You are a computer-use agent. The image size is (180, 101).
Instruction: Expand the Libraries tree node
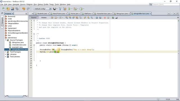pyautogui.click(x=6, y=54)
